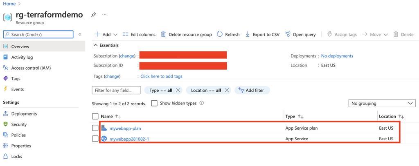Viewport: 419px width, 166px height.
Task: Click the App Service plan icon for mywebapp-plan
Action: click(104, 128)
